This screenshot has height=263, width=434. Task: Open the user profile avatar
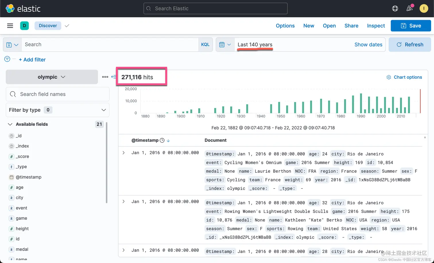tap(424, 9)
